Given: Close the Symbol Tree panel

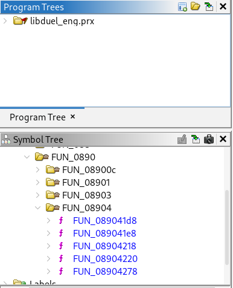Looking at the screenshot, I should (x=223, y=139).
